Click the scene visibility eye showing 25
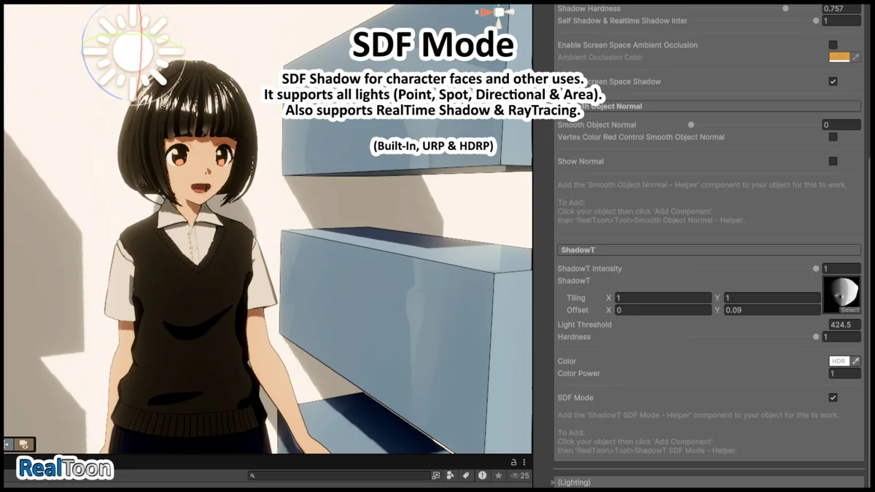Image resolution: width=875 pixels, height=492 pixels. 517,476
